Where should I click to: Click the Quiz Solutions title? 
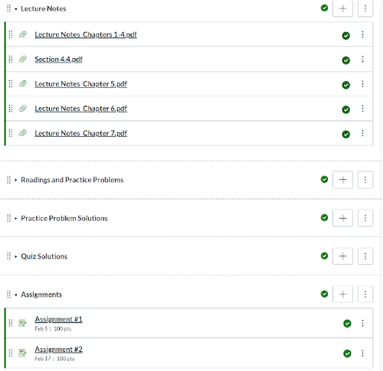44,256
